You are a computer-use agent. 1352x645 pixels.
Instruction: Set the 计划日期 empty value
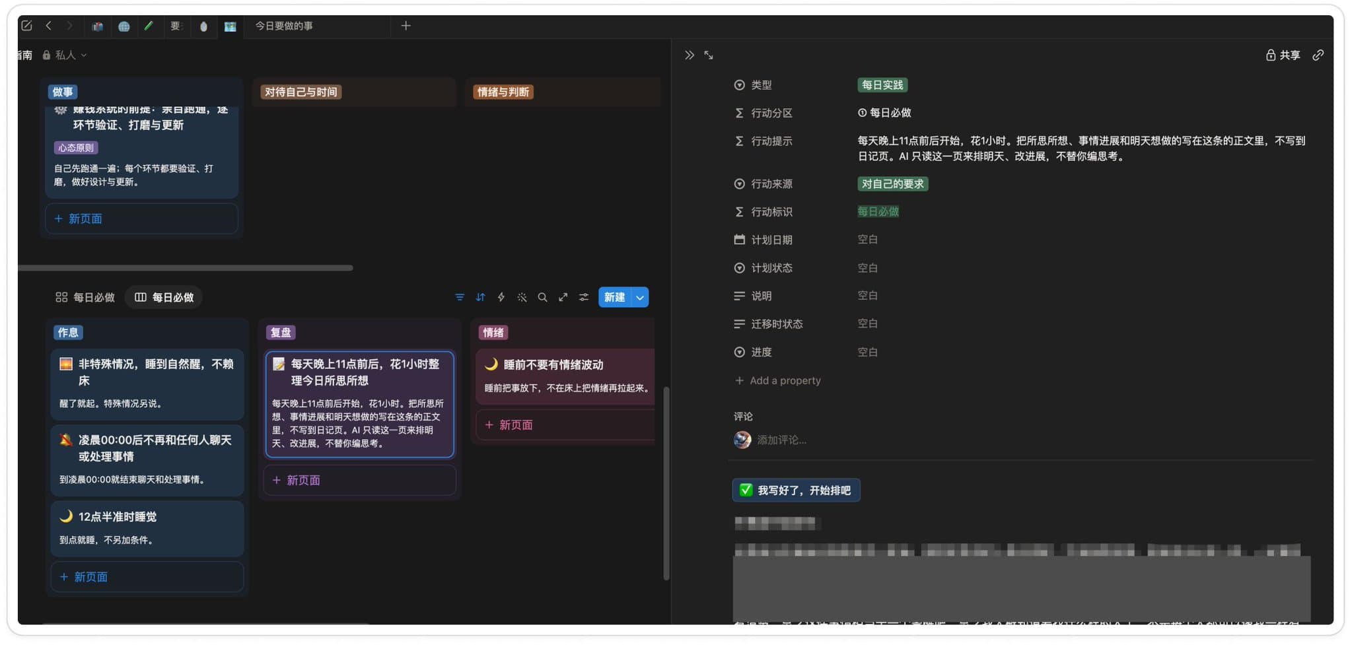tap(867, 240)
